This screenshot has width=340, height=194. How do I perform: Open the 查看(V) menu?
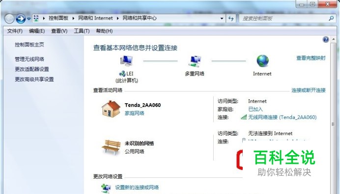[59, 31]
